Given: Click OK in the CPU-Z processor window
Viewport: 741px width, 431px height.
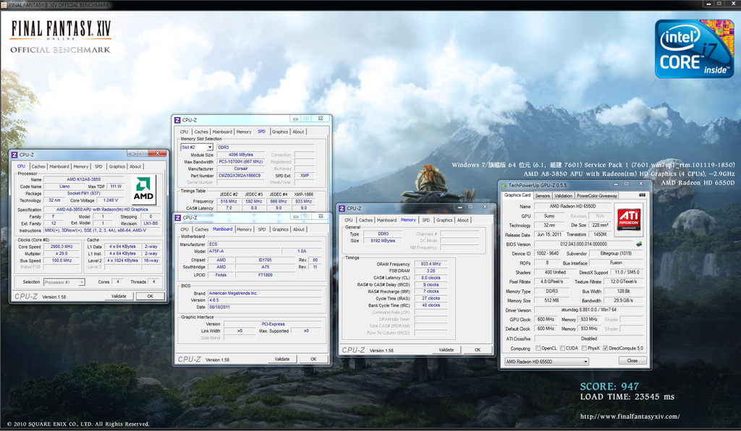Looking at the screenshot, I should (150, 296).
